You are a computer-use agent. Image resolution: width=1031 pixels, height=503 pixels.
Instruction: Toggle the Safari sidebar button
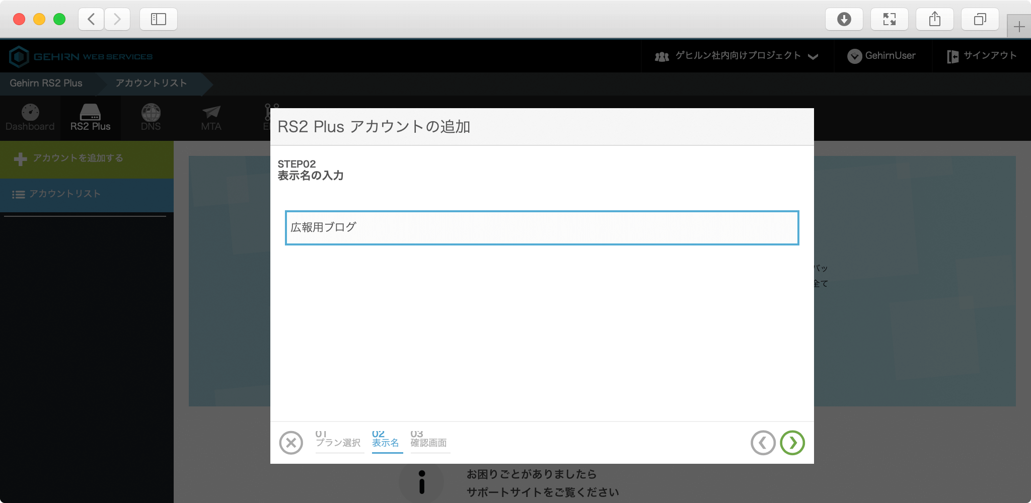tap(158, 19)
